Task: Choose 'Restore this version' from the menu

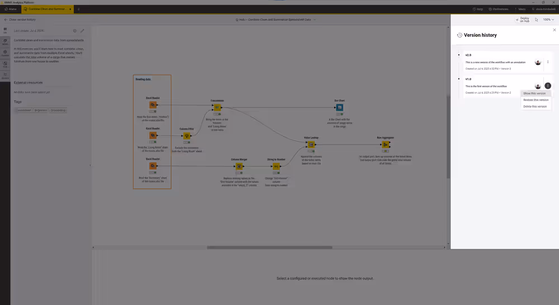Action: click(536, 100)
